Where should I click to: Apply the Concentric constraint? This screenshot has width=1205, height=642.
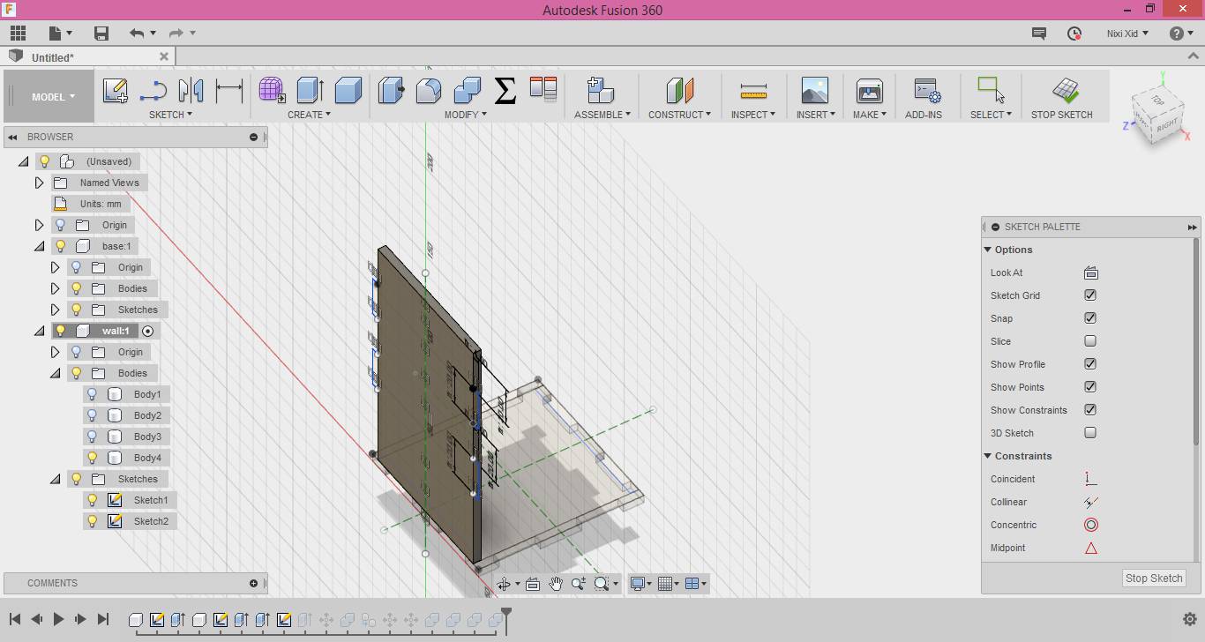[1091, 525]
